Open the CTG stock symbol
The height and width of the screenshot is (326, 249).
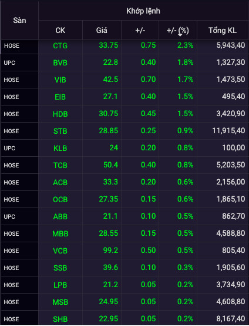pyautogui.click(x=60, y=45)
